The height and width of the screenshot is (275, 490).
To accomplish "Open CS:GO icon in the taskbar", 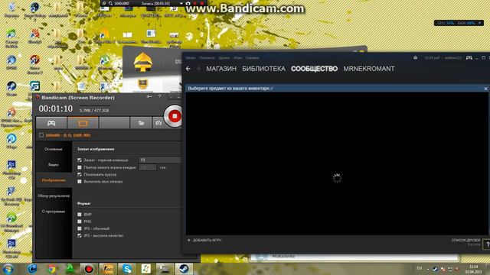I will pyautogui.click(x=108, y=269).
